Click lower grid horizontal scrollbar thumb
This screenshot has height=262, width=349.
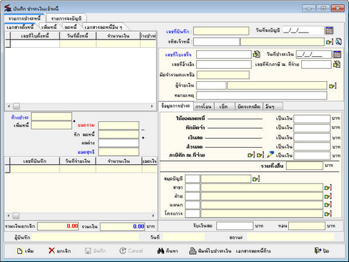click(x=16, y=216)
